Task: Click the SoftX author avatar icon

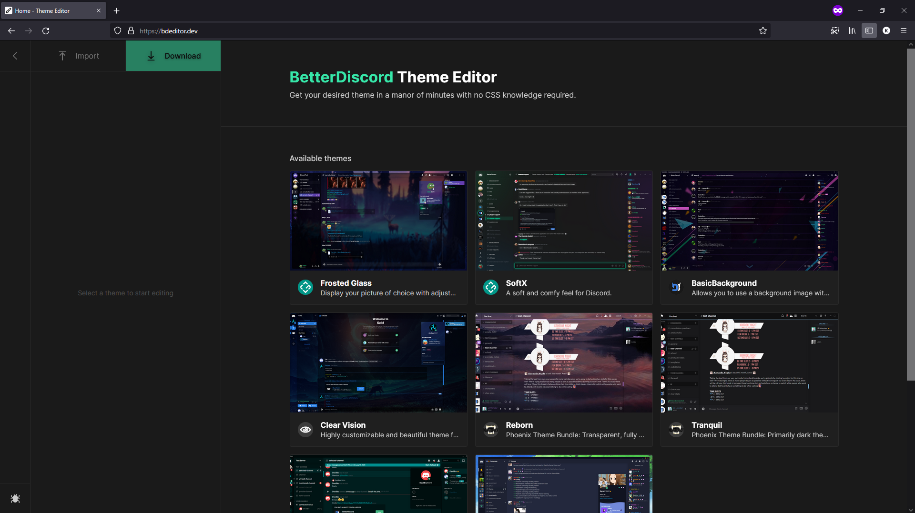Action: [491, 287]
